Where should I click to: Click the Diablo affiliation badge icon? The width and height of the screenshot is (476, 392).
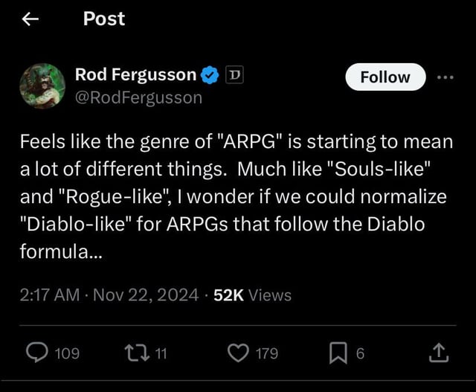coord(234,74)
